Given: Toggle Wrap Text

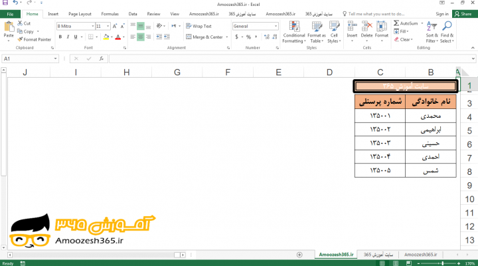Looking at the screenshot, I should coord(199,26).
